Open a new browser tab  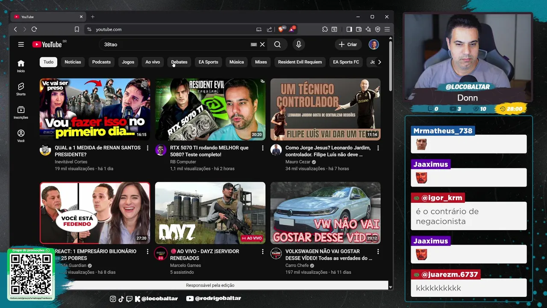(x=92, y=17)
